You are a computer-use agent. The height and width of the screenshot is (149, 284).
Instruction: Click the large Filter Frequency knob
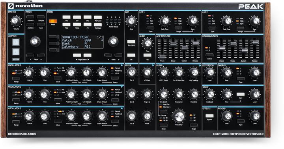point(179,116)
